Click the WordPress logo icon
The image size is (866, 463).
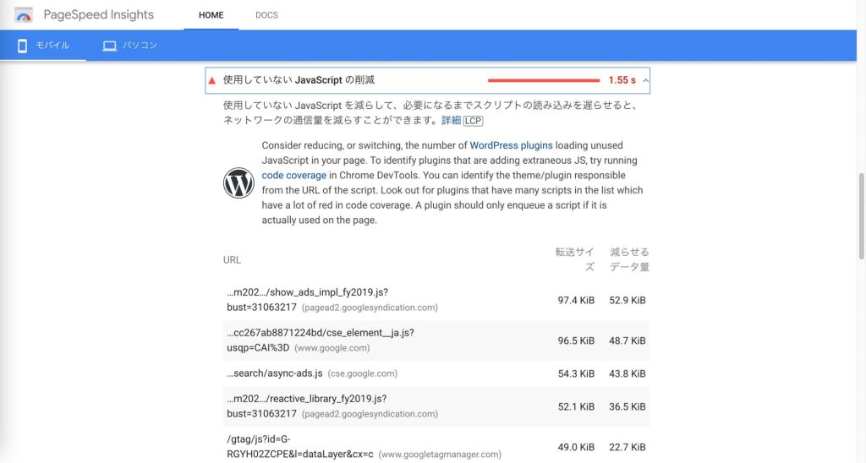tap(238, 182)
